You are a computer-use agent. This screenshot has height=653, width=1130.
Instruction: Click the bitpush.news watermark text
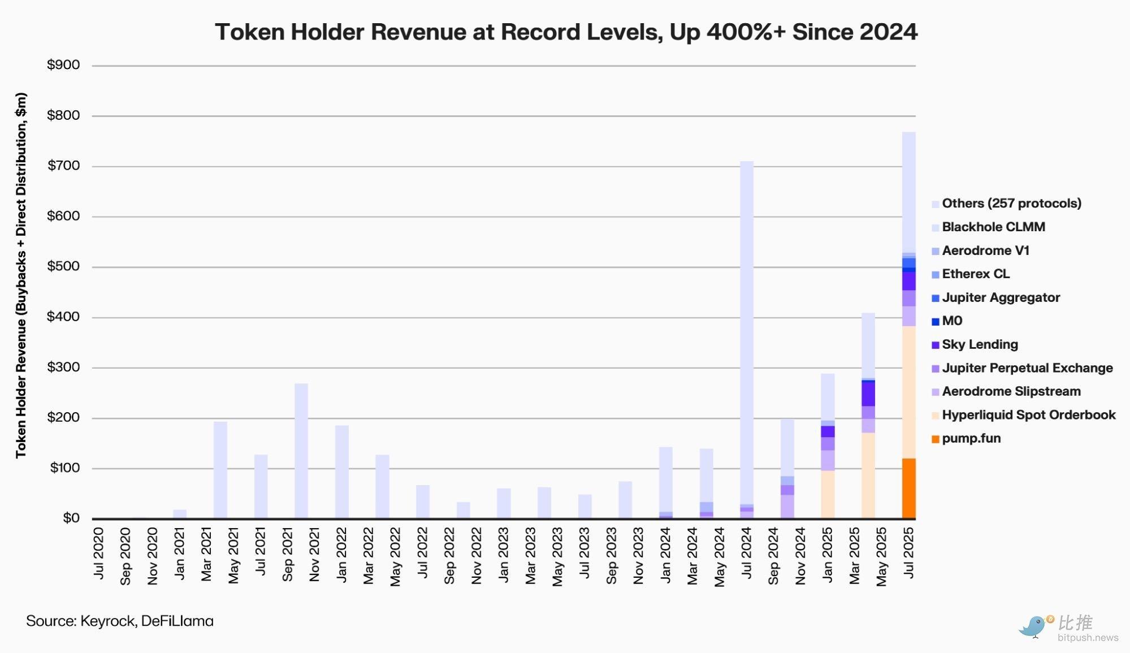(1088, 638)
